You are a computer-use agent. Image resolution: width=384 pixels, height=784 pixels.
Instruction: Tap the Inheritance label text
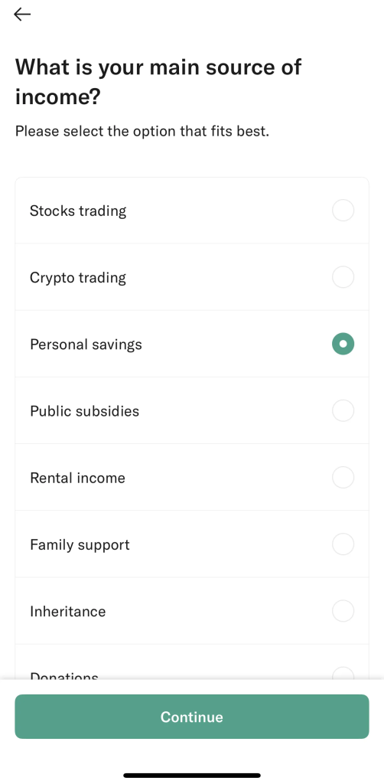point(68,612)
